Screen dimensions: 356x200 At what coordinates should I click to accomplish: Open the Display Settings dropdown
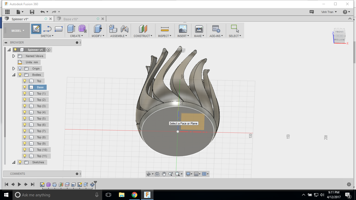[x=189, y=174]
